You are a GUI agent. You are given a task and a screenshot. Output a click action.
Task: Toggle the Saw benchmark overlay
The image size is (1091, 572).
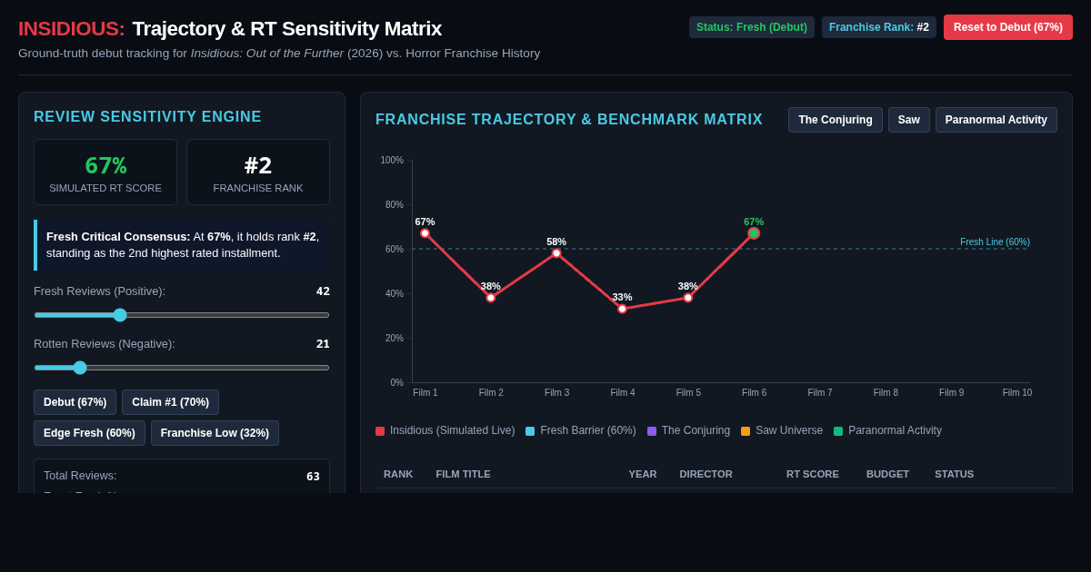909,120
